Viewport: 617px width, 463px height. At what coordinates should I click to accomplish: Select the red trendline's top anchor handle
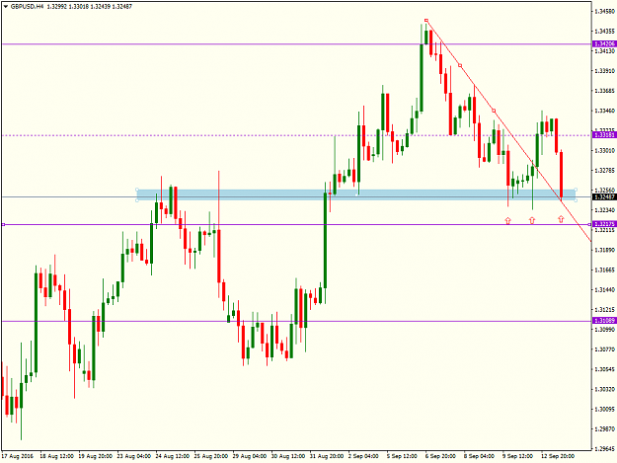426,21
